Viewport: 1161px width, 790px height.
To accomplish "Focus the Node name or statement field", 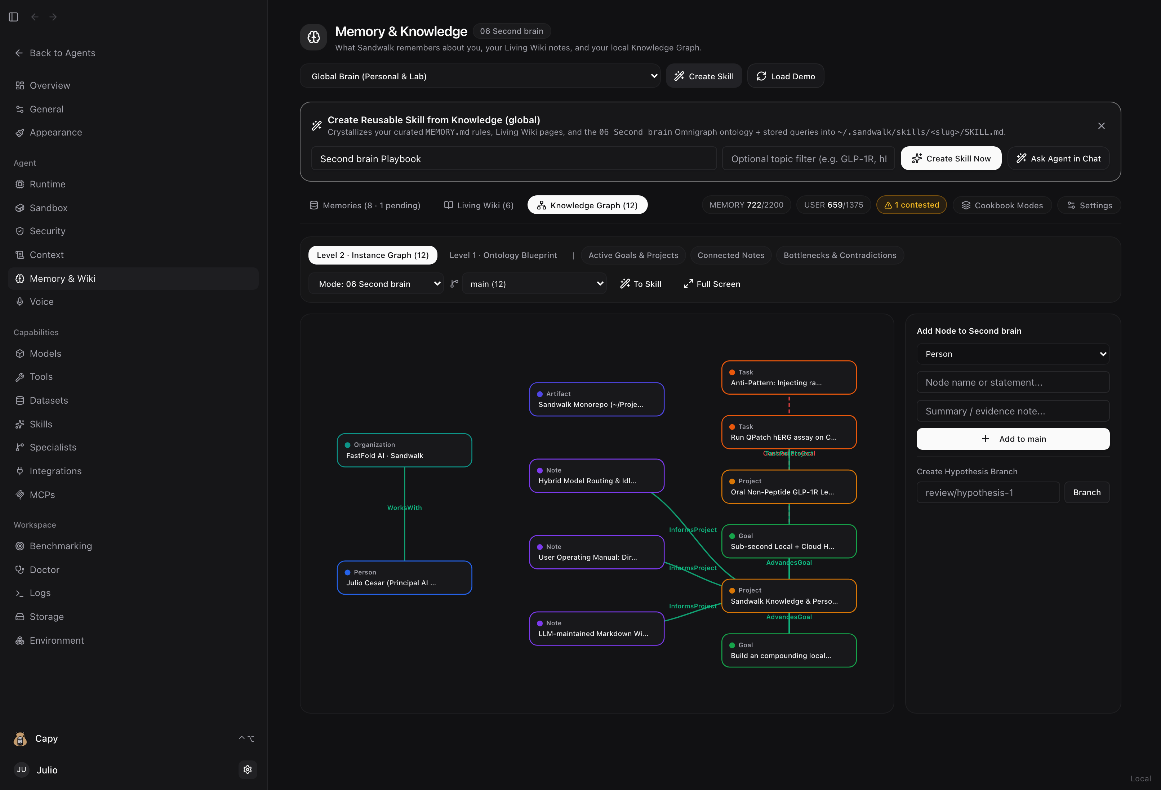I will point(1013,382).
